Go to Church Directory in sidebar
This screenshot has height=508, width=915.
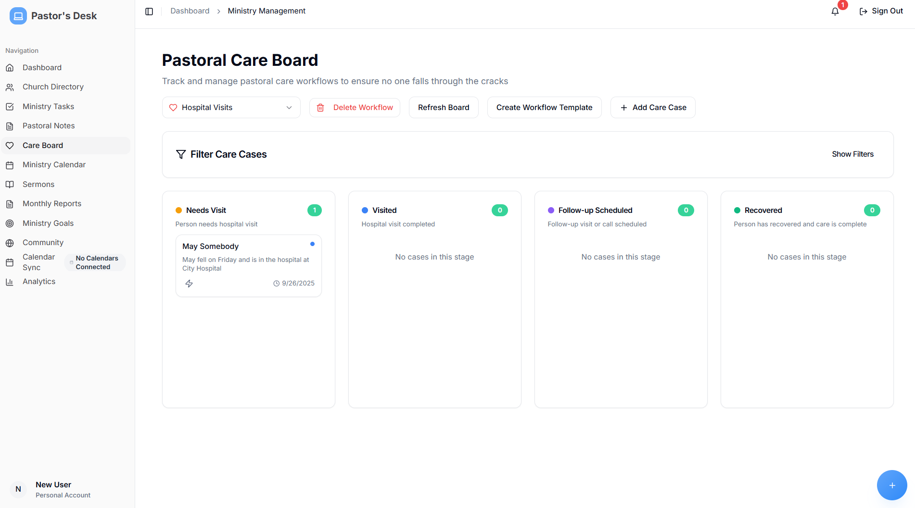coord(53,87)
